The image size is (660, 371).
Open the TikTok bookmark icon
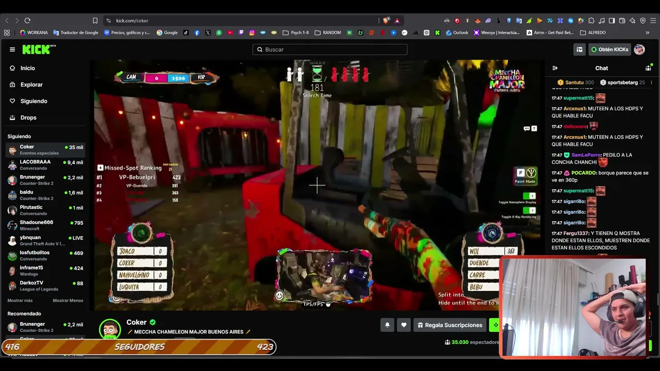pyautogui.click(x=186, y=32)
